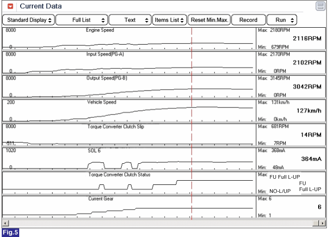Screen dimensions: 328x237
Task: Click the 2116RPM engine speed value
Action: point(307,38)
